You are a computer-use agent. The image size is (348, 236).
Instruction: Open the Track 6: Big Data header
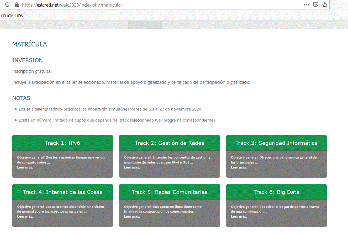[x=276, y=192]
